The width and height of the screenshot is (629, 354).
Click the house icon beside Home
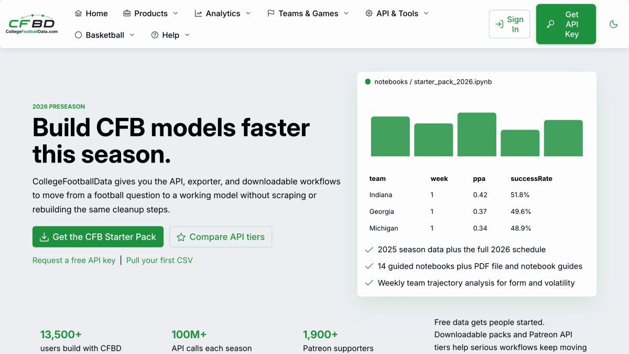tap(78, 13)
